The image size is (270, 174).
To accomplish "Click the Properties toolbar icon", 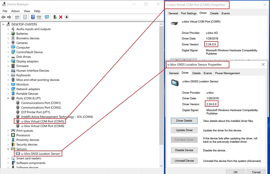I will 24,17.
